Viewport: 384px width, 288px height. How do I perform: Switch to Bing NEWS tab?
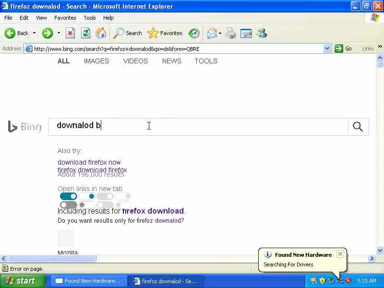click(172, 61)
